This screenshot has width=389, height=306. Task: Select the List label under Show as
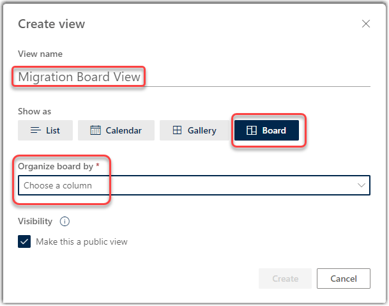(53, 130)
